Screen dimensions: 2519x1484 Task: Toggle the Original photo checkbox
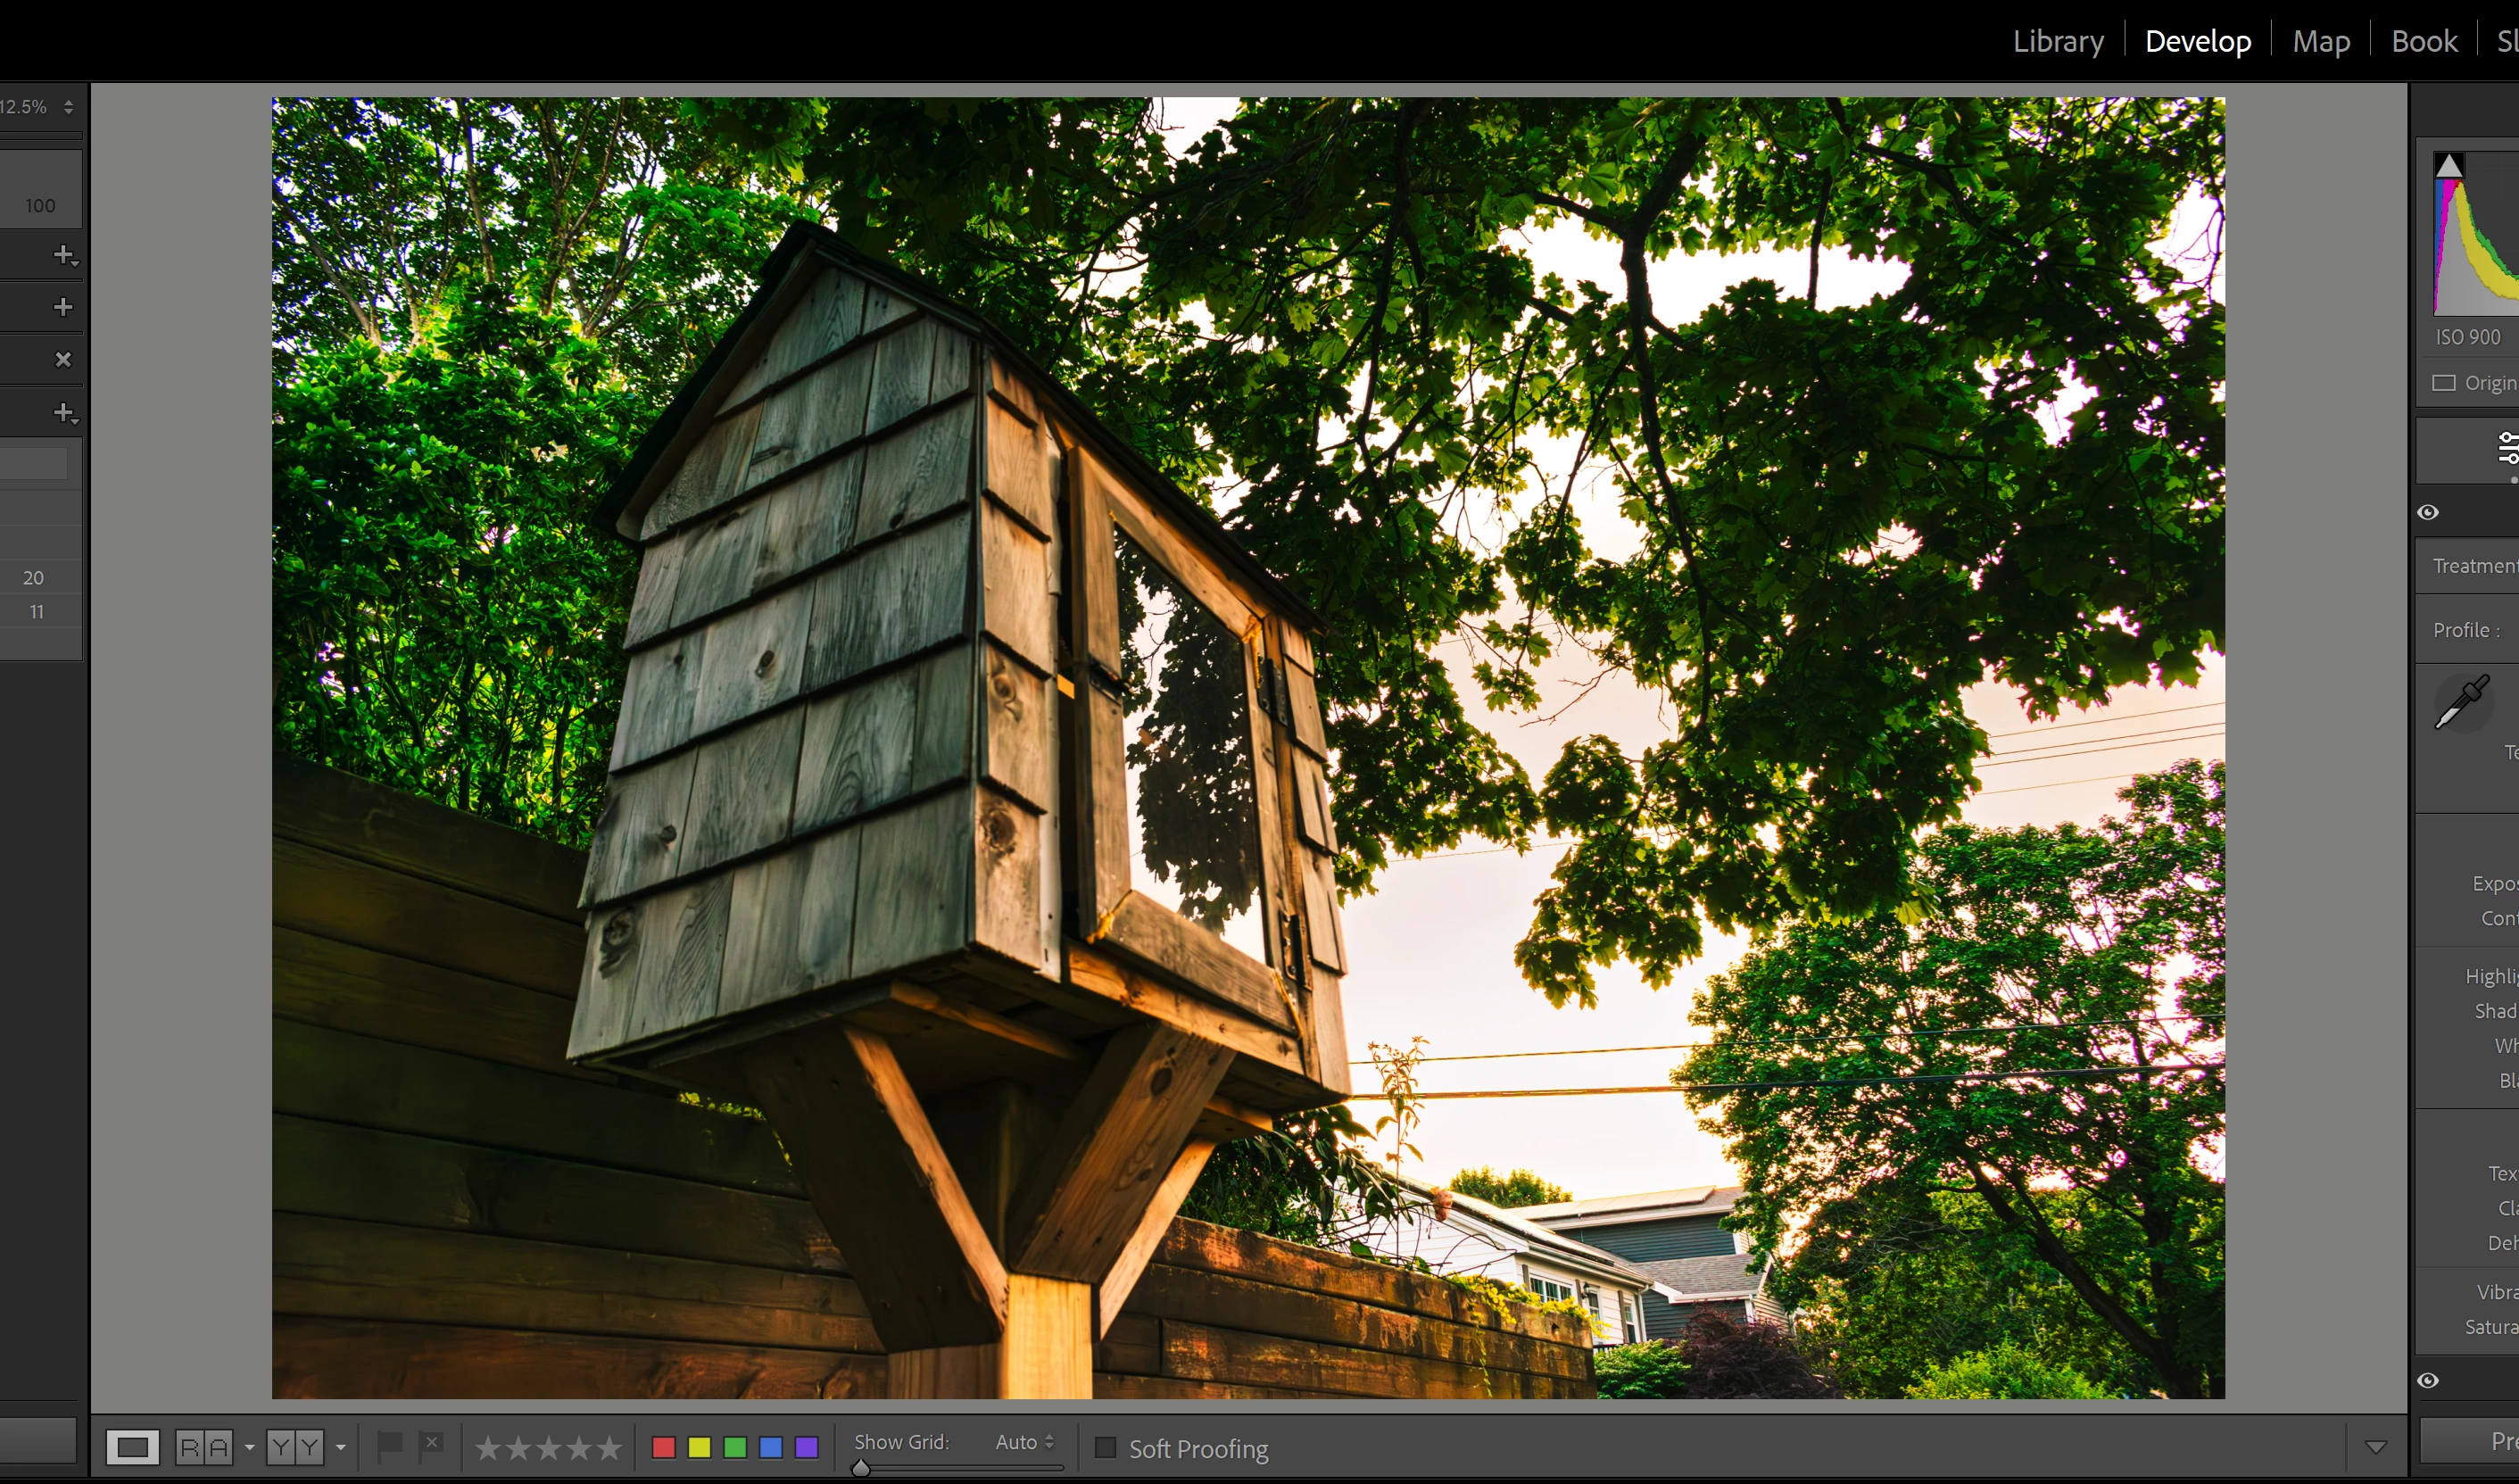click(x=2444, y=383)
